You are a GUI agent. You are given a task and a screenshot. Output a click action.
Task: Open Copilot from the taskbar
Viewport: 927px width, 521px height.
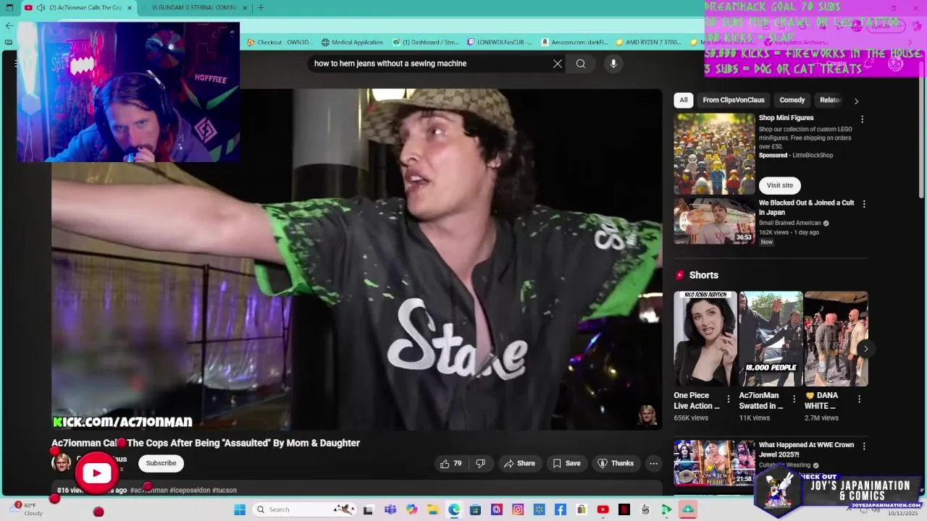tap(412, 509)
